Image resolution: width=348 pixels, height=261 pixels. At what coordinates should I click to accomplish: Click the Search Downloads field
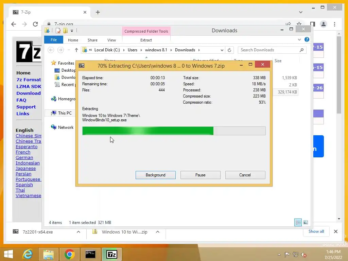(x=272, y=50)
